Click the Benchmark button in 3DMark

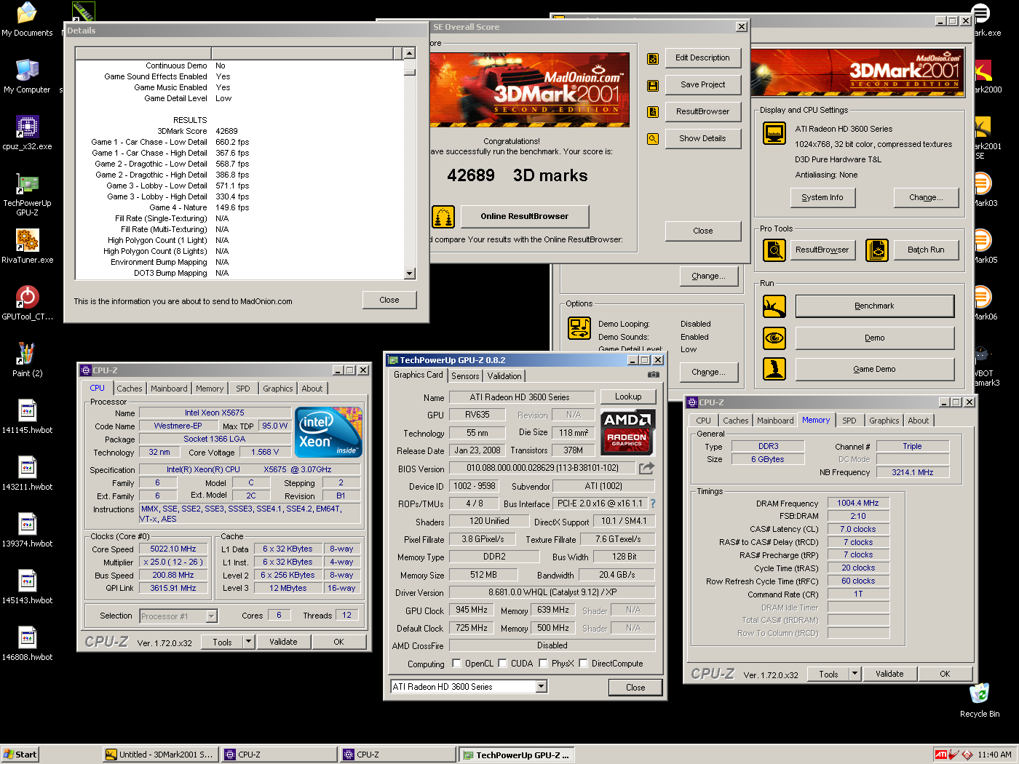tap(875, 306)
